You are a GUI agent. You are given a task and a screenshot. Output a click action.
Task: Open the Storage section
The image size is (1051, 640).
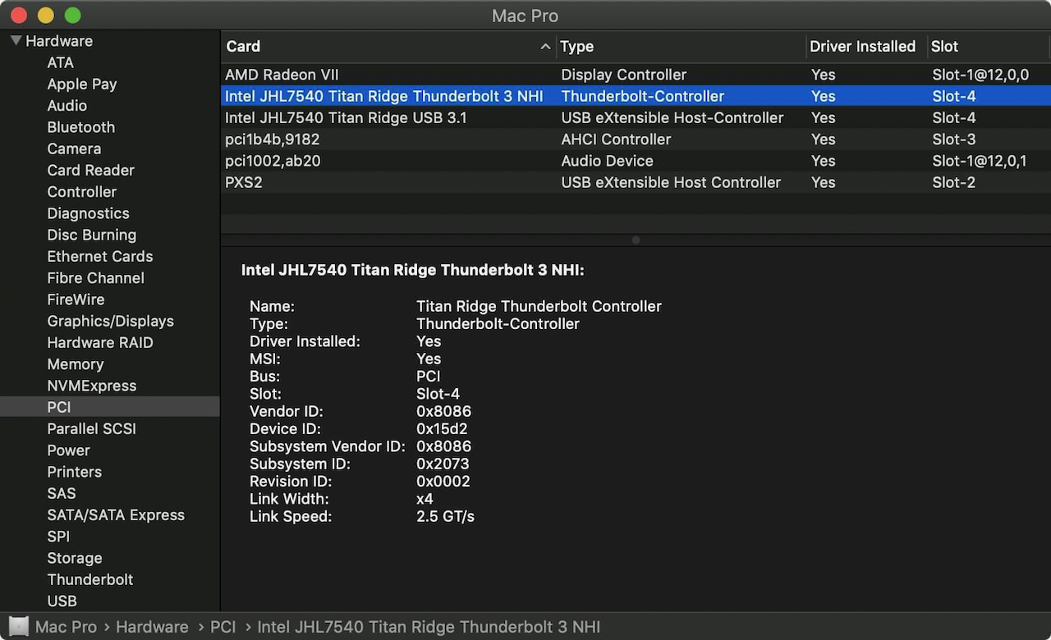click(75, 558)
